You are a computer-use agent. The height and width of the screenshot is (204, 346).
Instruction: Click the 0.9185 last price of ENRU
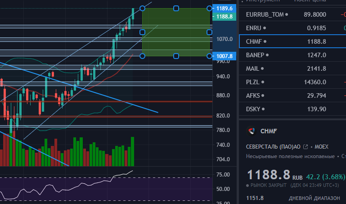pyautogui.click(x=316, y=28)
